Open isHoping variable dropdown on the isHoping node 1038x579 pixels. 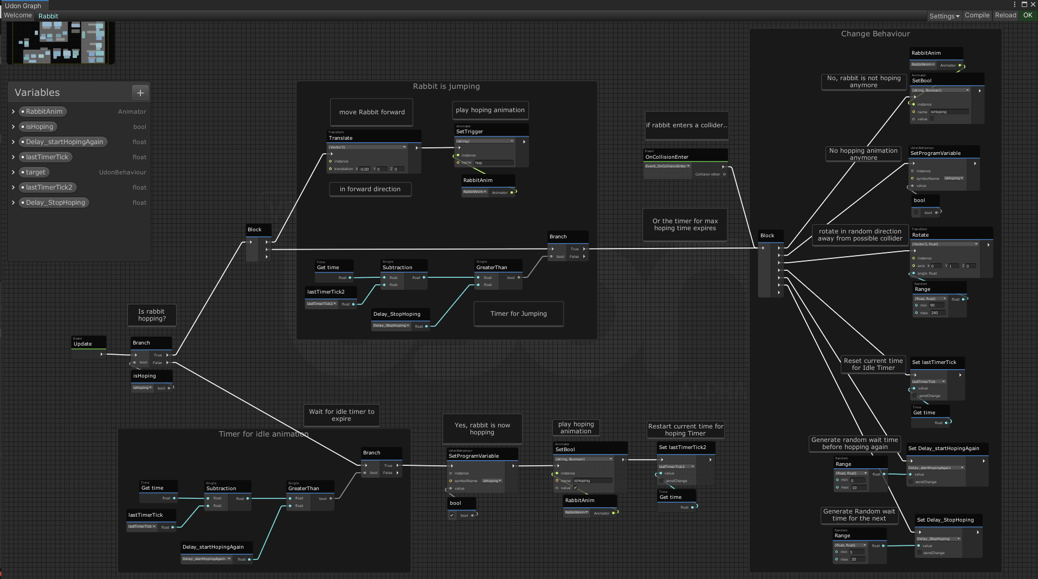pyautogui.click(x=143, y=388)
